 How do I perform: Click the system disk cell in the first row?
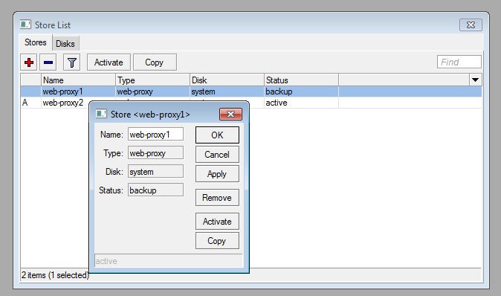227,91
